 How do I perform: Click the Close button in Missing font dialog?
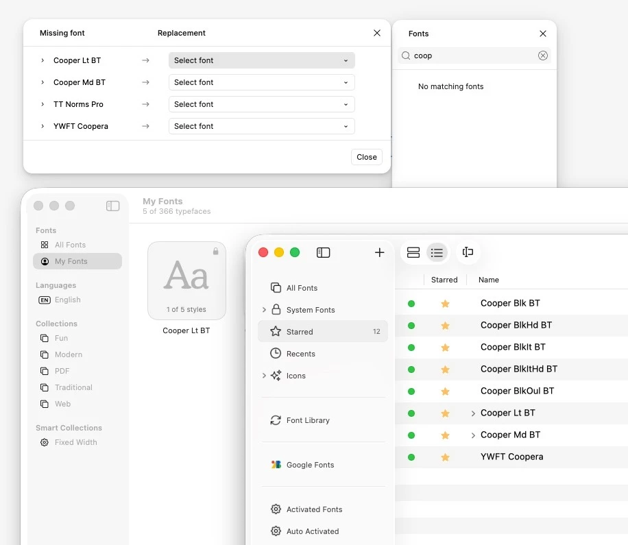[x=367, y=157]
